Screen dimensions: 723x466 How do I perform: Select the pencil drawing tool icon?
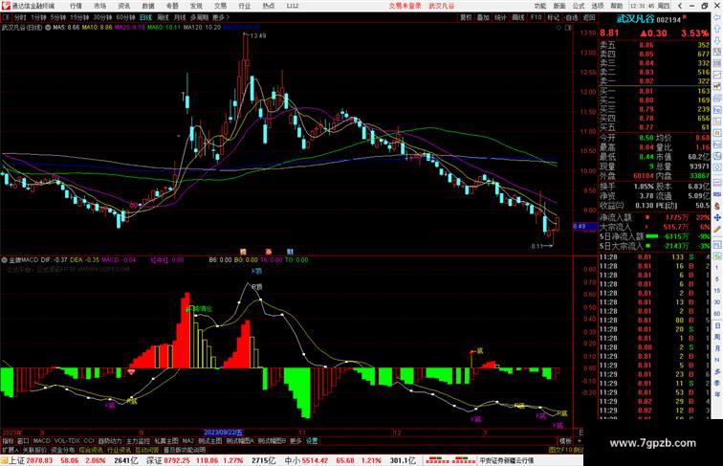717,229
